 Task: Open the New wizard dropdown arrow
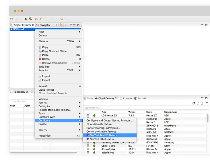click(x=14, y=19)
